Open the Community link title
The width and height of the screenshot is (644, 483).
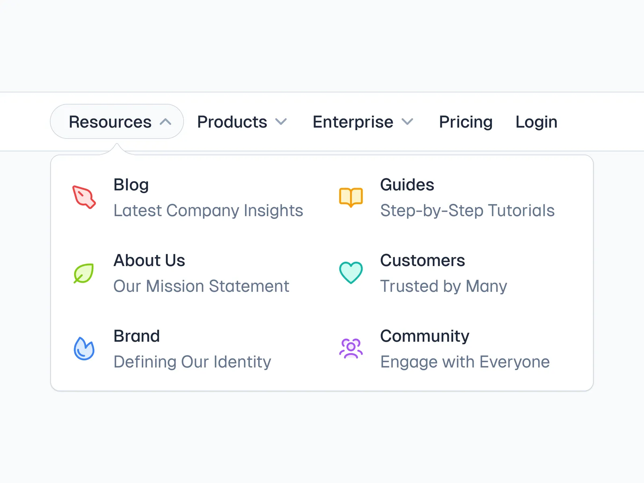(x=425, y=336)
